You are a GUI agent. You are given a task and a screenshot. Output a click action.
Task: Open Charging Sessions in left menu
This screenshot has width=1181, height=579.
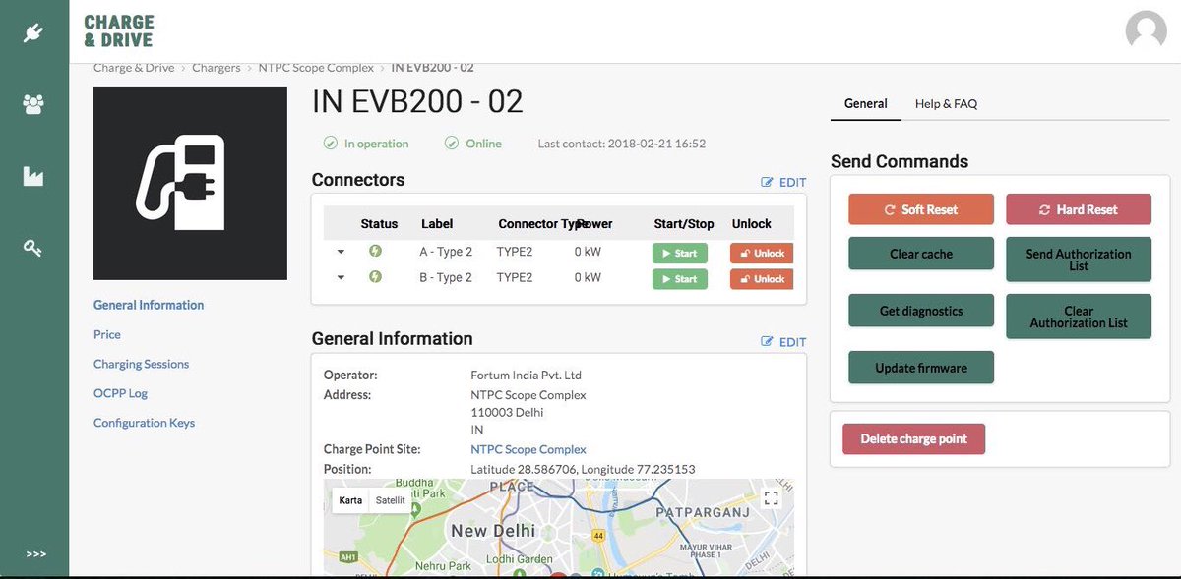(x=141, y=364)
